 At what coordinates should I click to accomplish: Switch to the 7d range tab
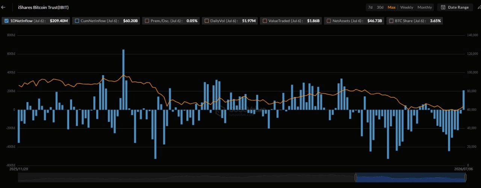point(370,7)
